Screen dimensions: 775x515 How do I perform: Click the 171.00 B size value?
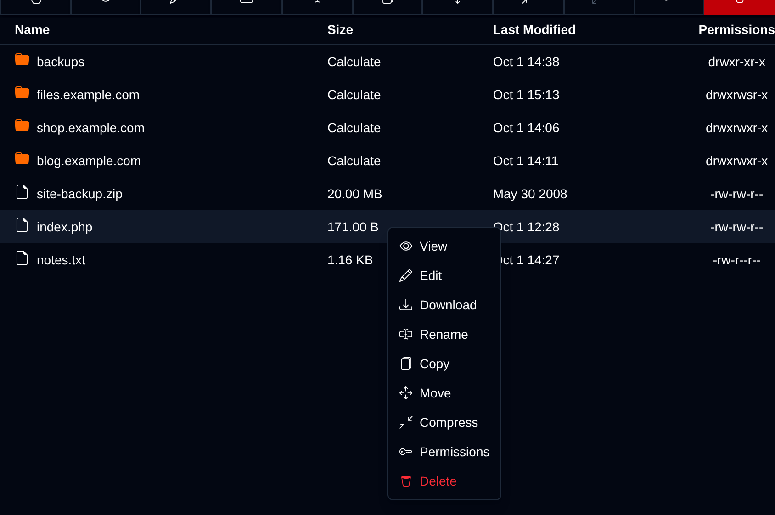pos(353,227)
